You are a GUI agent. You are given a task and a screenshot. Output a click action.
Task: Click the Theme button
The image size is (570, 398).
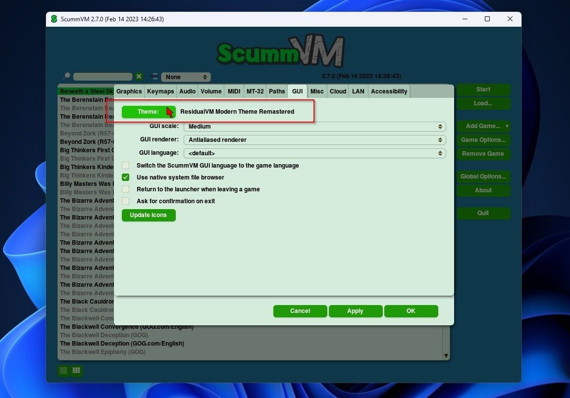click(x=148, y=112)
